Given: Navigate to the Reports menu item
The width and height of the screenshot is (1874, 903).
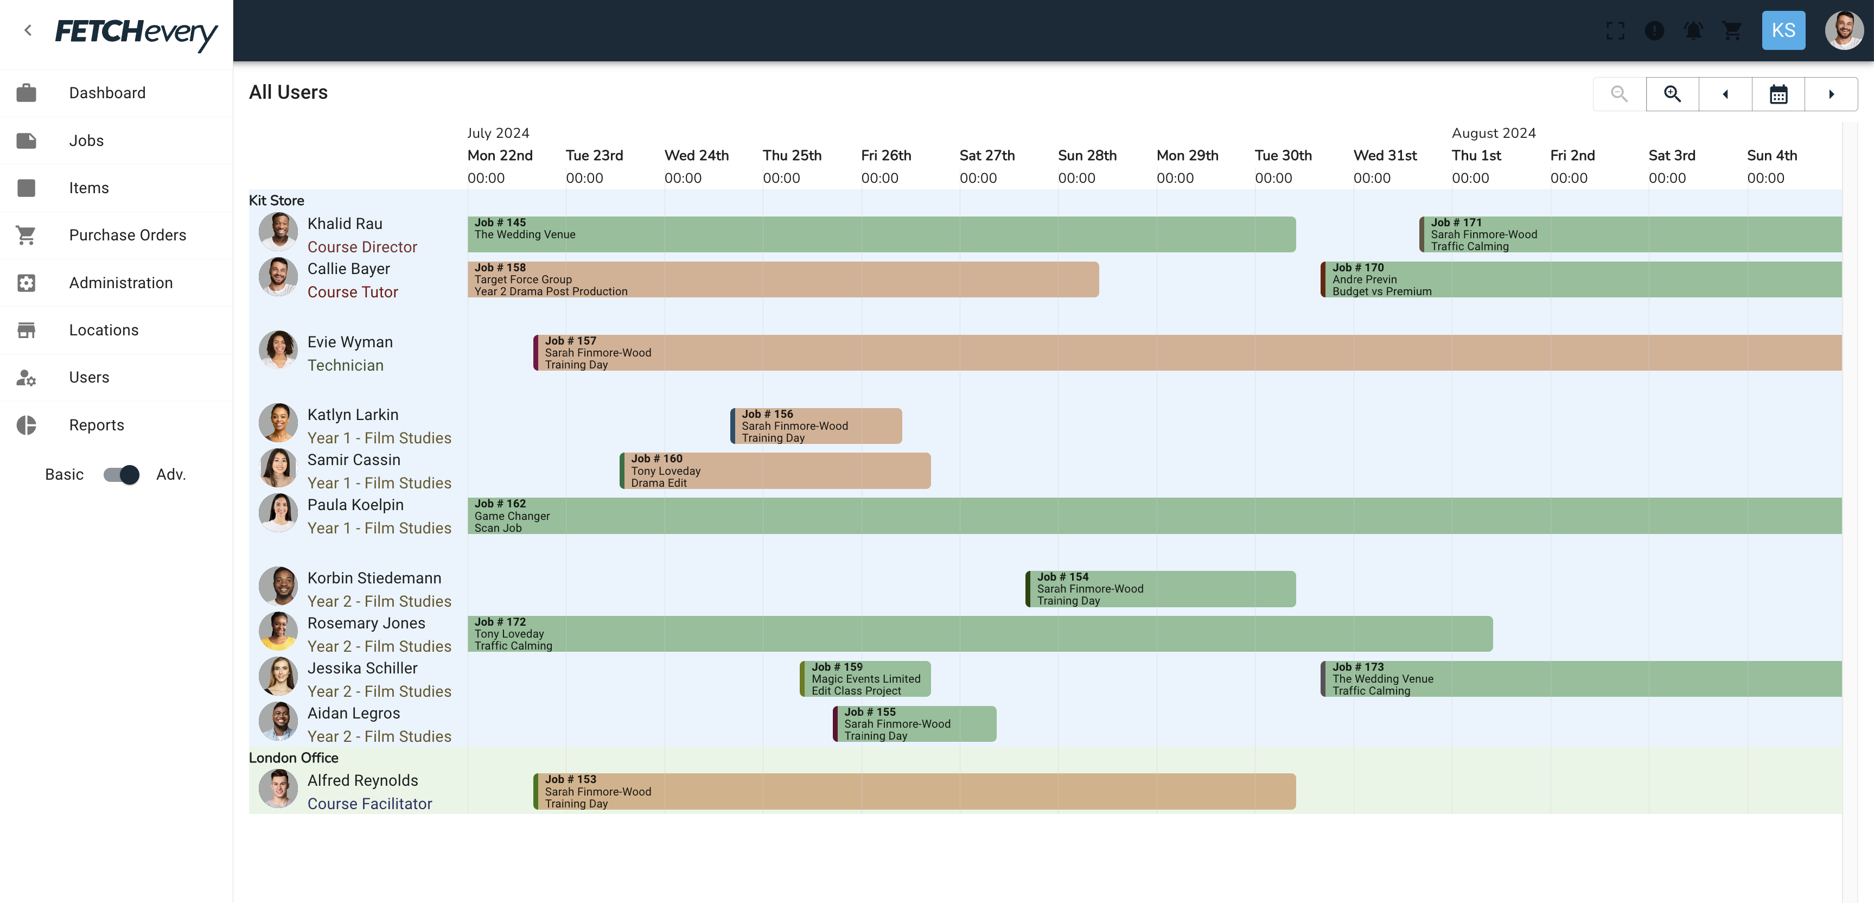Looking at the screenshot, I should pyautogui.click(x=96, y=425).
